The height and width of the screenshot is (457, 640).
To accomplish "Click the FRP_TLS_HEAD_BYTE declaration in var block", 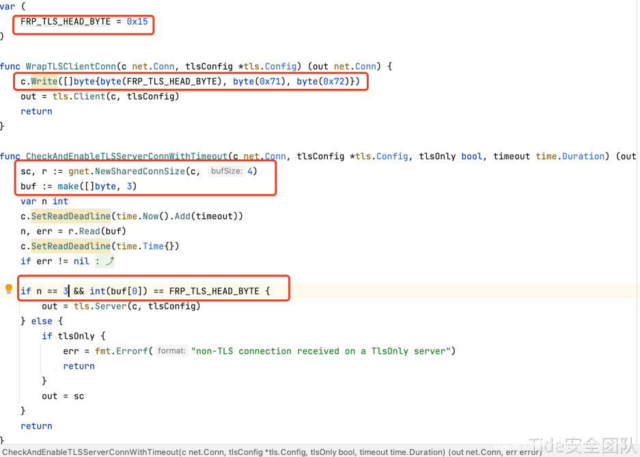I will coord(65,21).
